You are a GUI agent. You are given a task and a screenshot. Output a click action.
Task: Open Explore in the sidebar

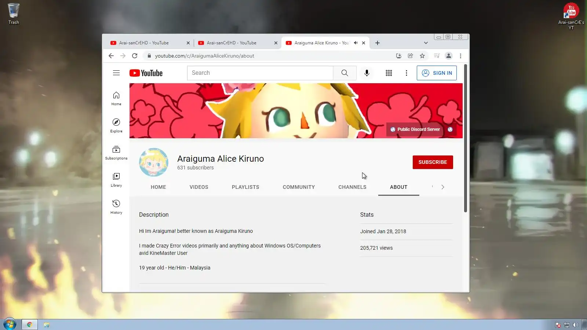(x=116, y=125)
